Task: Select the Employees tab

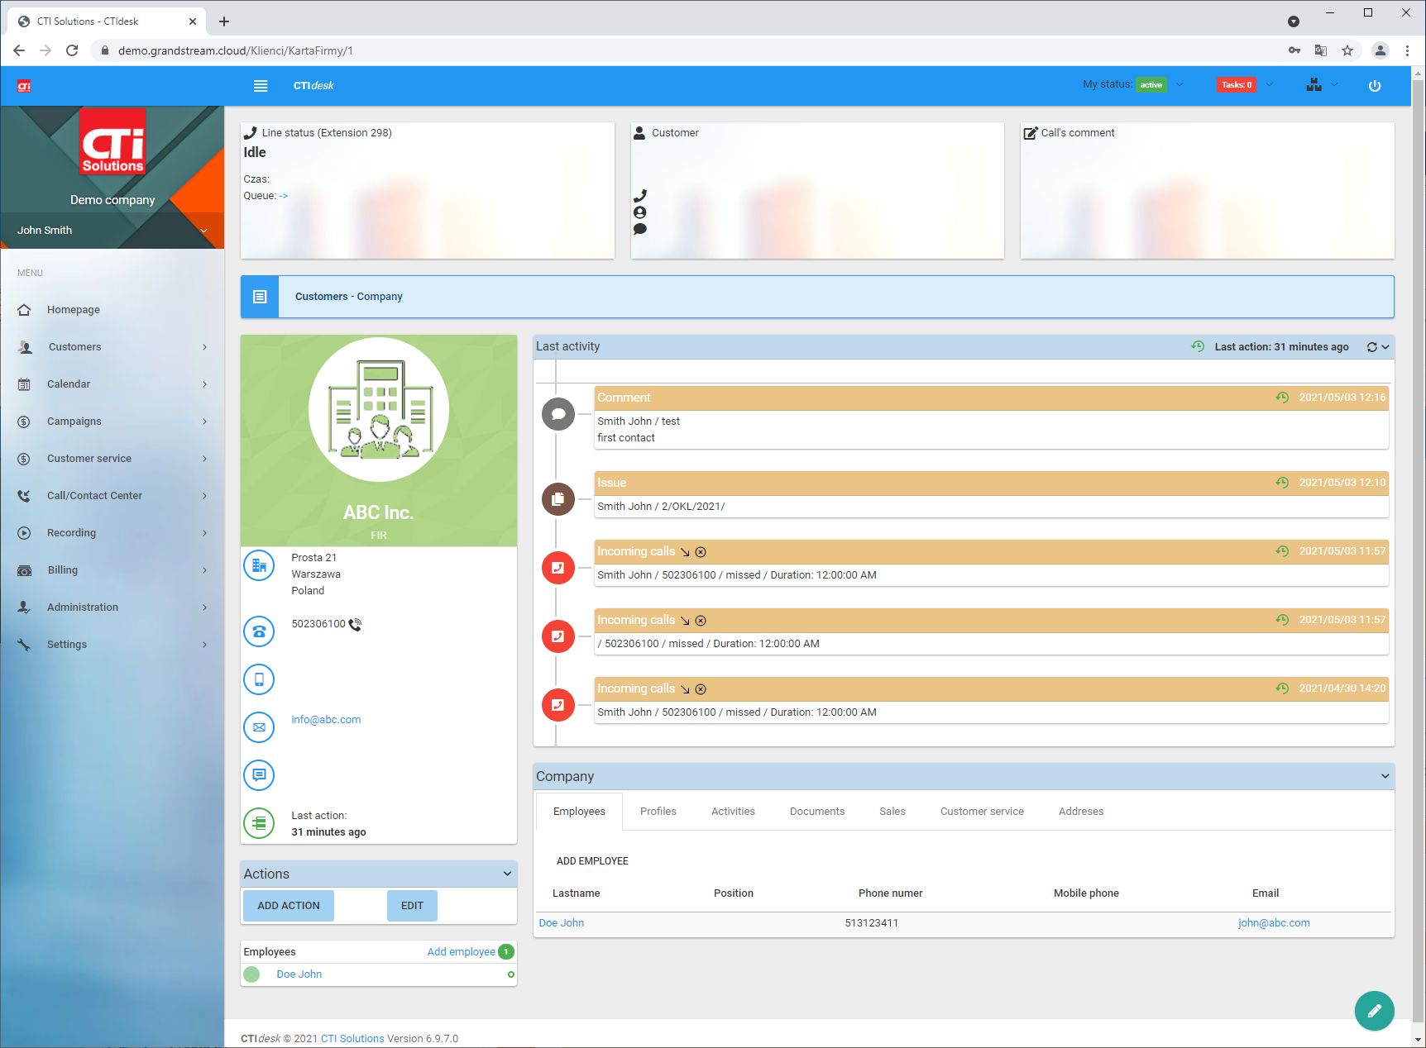Action: pyautogui.click(x=579, y=812)
